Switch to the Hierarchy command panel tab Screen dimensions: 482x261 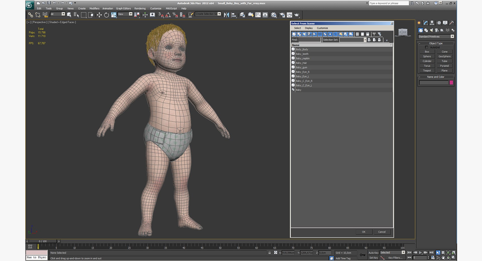[432, 23]
